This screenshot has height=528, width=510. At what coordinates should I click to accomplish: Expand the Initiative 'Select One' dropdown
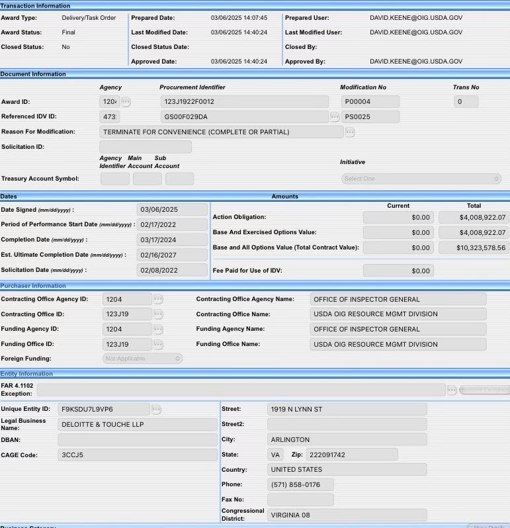point(421,179)
